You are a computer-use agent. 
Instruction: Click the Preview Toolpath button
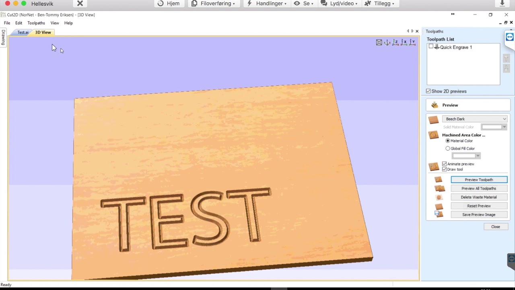pos(479,180)
